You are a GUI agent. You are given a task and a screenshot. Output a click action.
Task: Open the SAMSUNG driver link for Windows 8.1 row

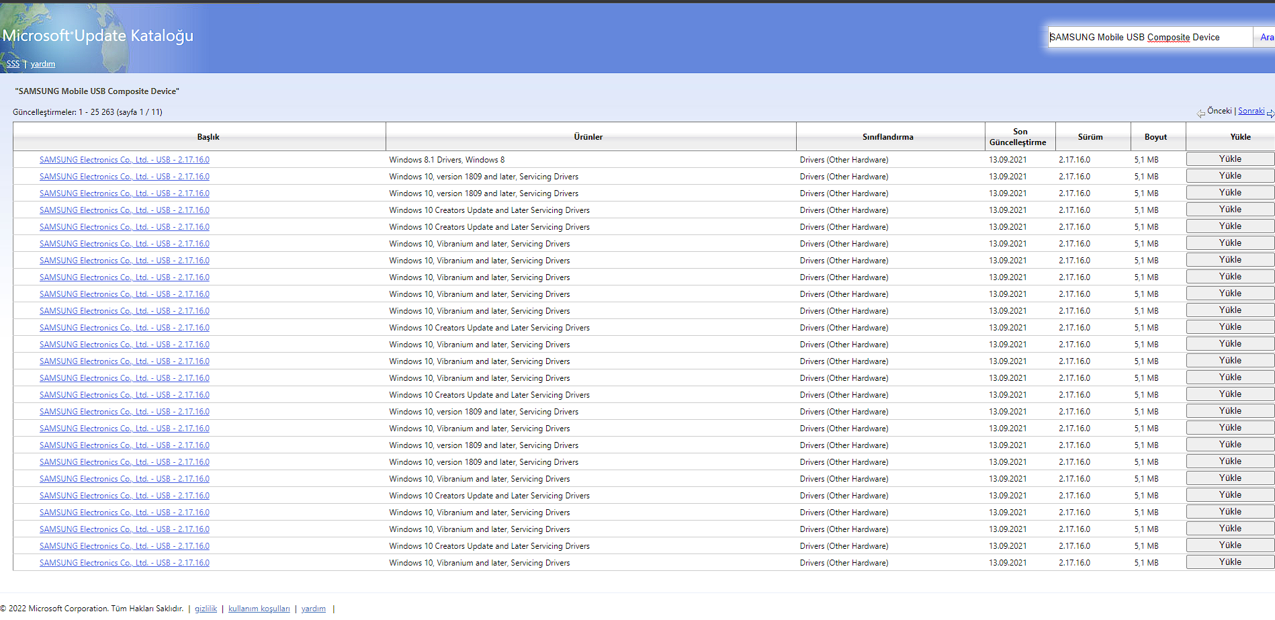pyautogui.click(x=124, y=160)
